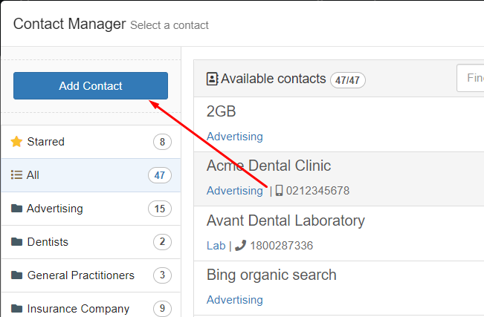Click the Available contacts address book icon
The width and height of the screenshot is (484, 317).
coord(212,79)
